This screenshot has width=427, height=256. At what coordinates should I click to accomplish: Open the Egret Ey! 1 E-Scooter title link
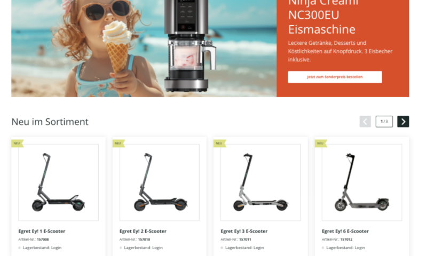coord(42,231)
